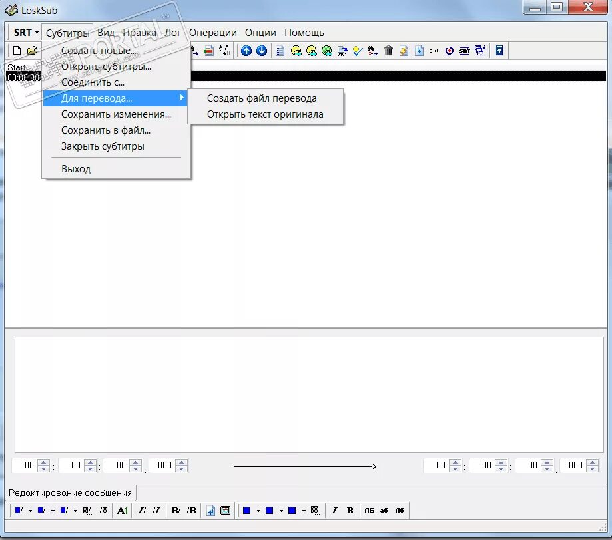Screen dimensions: 612x540
Task: Switch to 'Редактирование сообщения' tab
Action: [70, 493]
